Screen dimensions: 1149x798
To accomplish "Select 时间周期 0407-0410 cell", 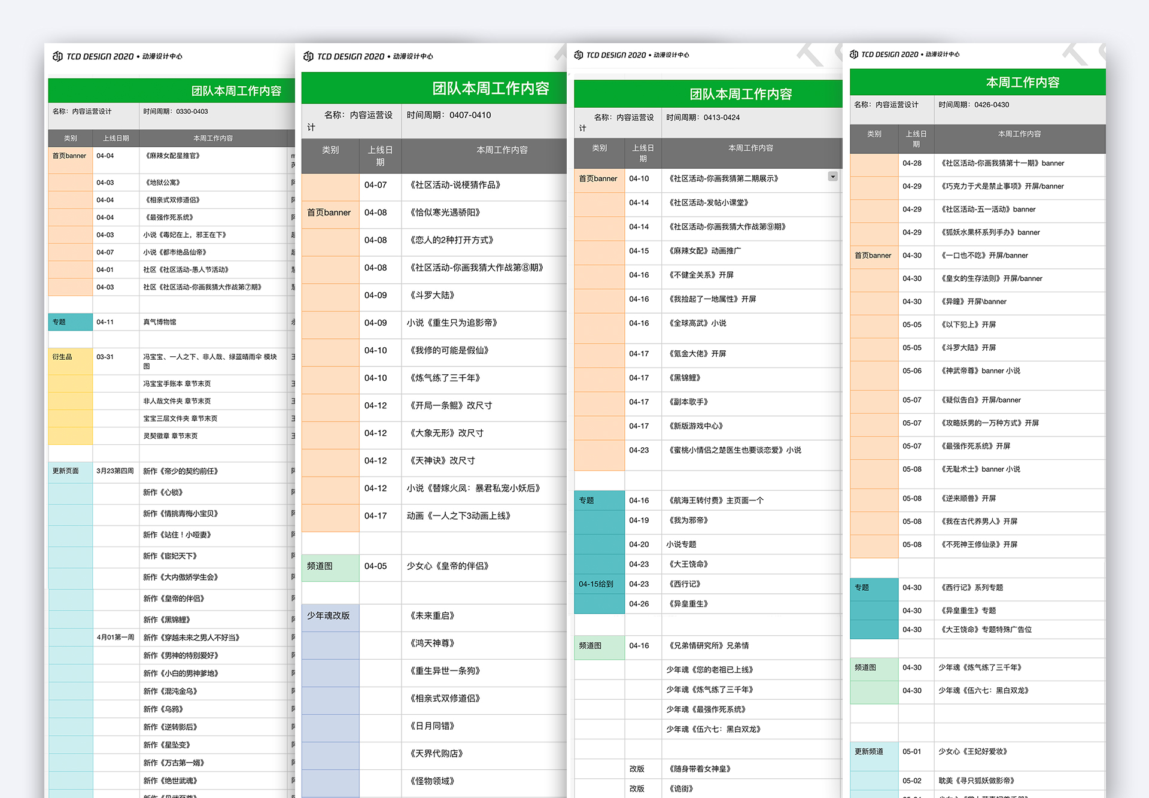I will point(449,116).
